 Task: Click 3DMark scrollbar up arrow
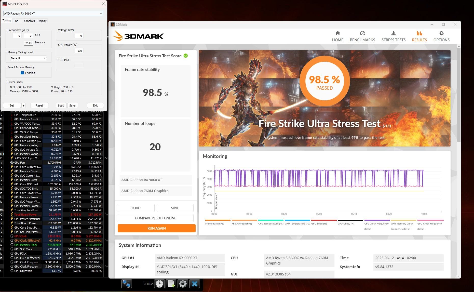tap(459, 46)
